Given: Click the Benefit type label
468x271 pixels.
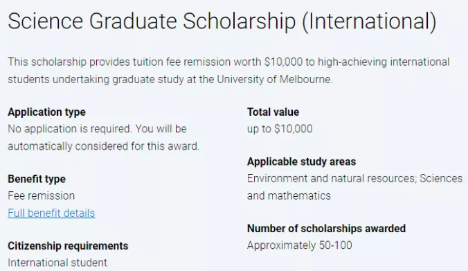Looking at the screenshot, I should click(37, 179).
